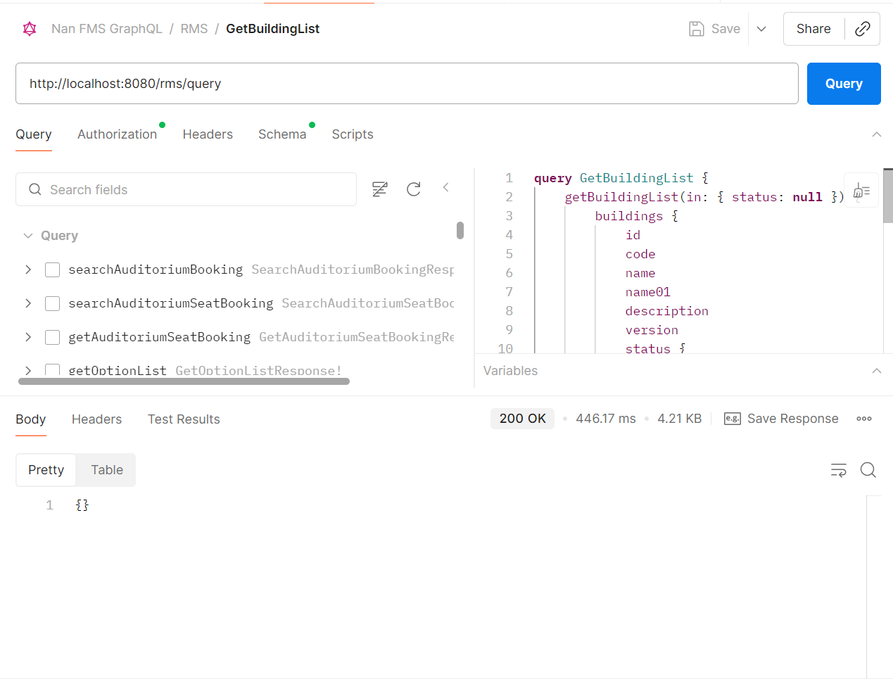Click the beautify query icon in the editor
893x679 pixels.
point(861,191)
